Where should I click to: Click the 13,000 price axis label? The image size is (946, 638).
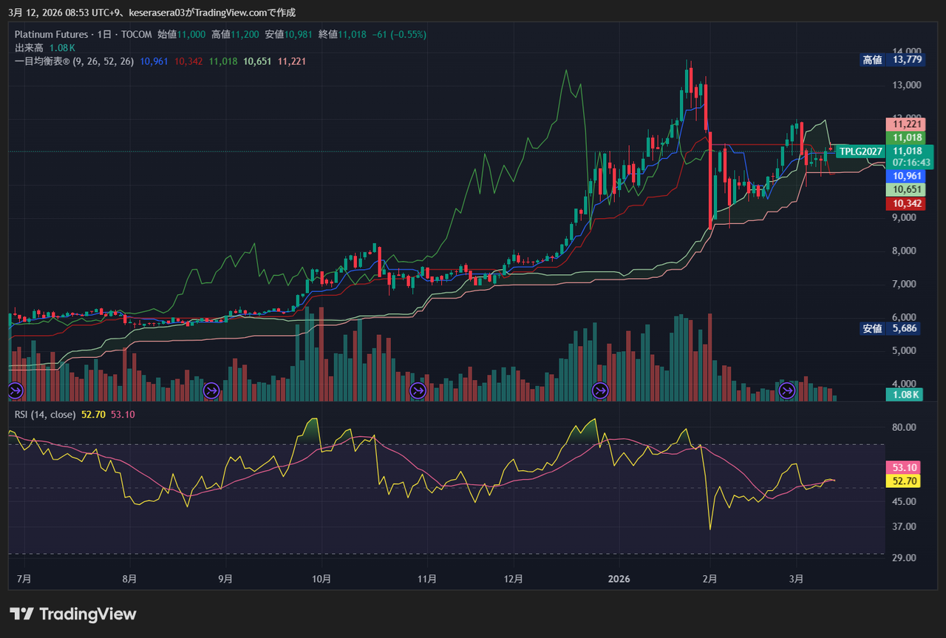click(x=907, y=85)
